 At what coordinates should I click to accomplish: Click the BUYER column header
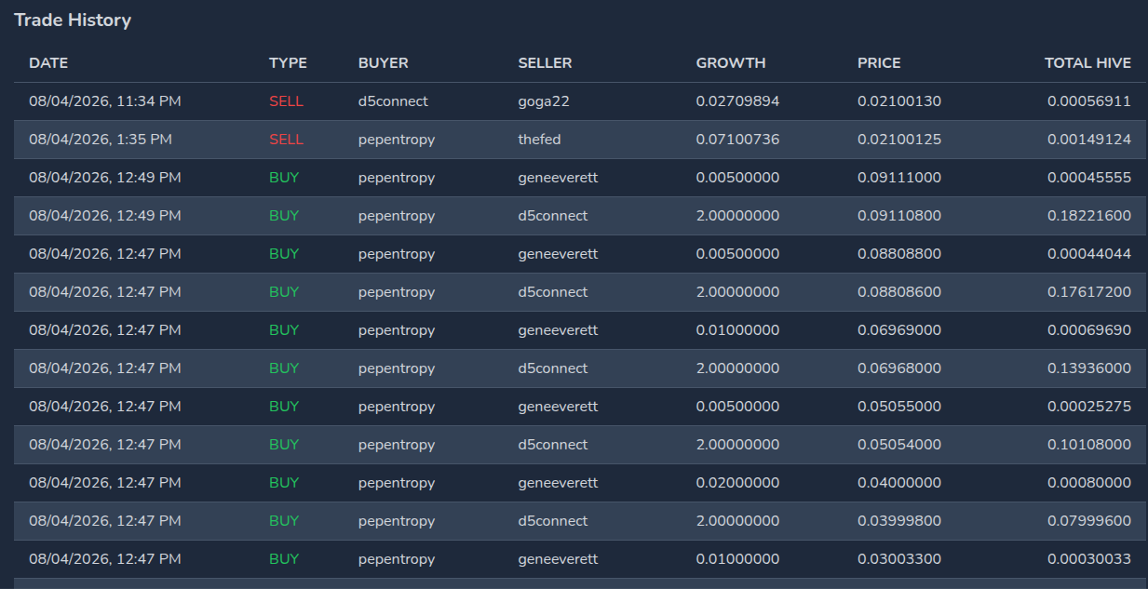(384, 63)
